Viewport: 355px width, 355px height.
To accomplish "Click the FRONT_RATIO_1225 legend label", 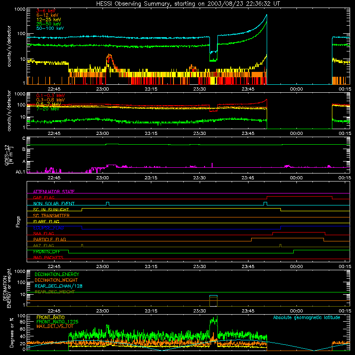I will click(57, 322).
